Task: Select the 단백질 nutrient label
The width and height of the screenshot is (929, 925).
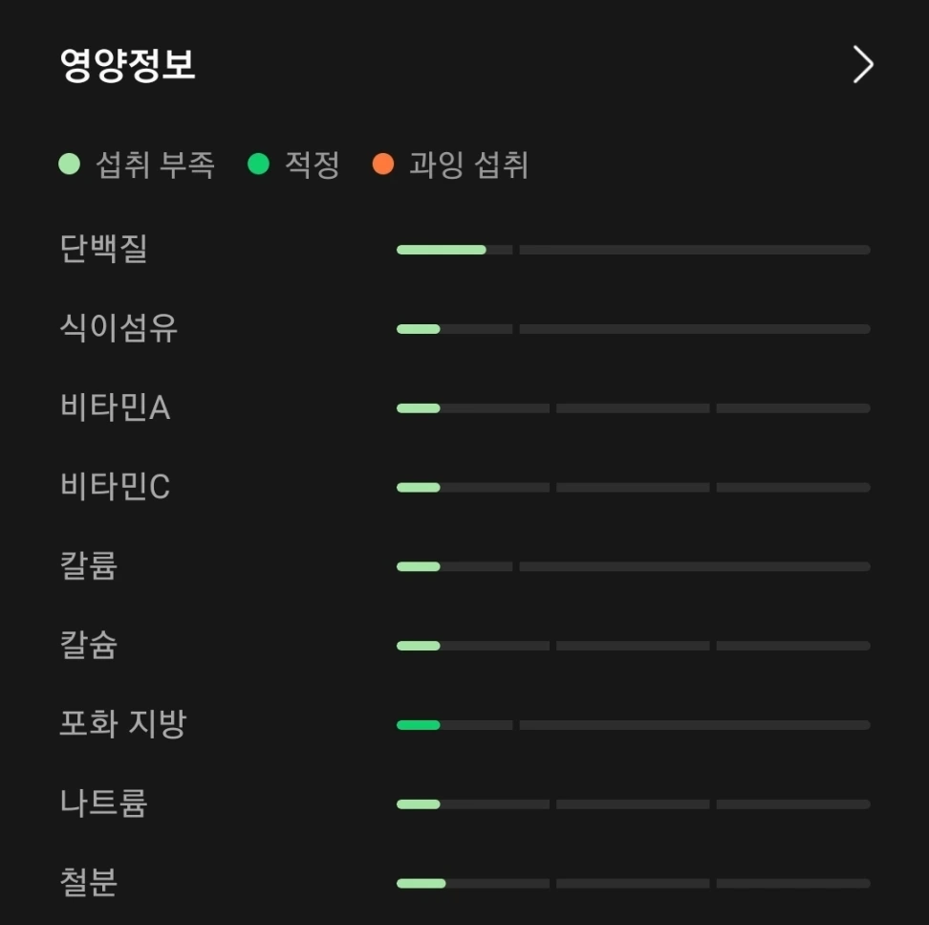Action: (x=103, y=248)
